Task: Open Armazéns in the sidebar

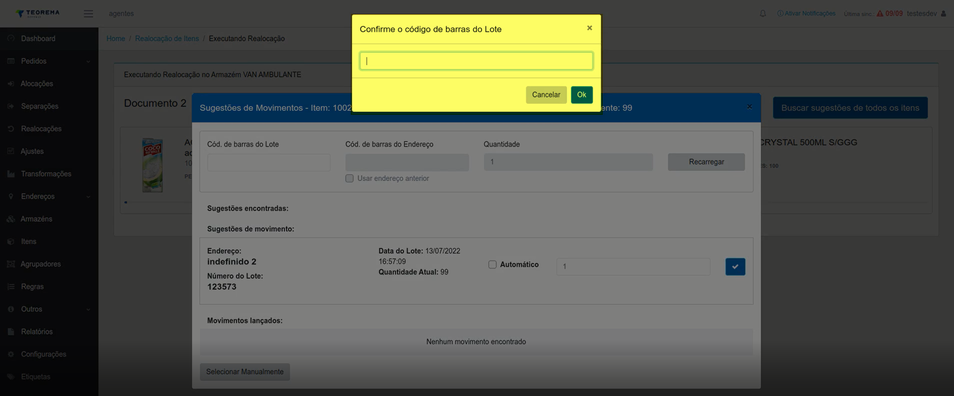Action: pyautogui.click(x=36, y=219)
